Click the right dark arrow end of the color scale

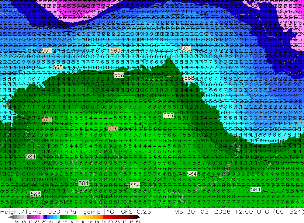point(138,217)
